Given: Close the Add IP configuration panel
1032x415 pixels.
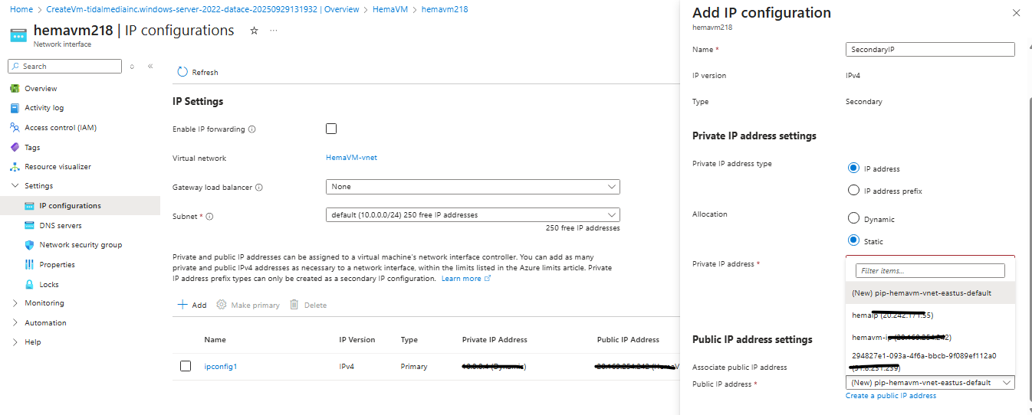Looking at the screenshot, I should pos(1017,13).
